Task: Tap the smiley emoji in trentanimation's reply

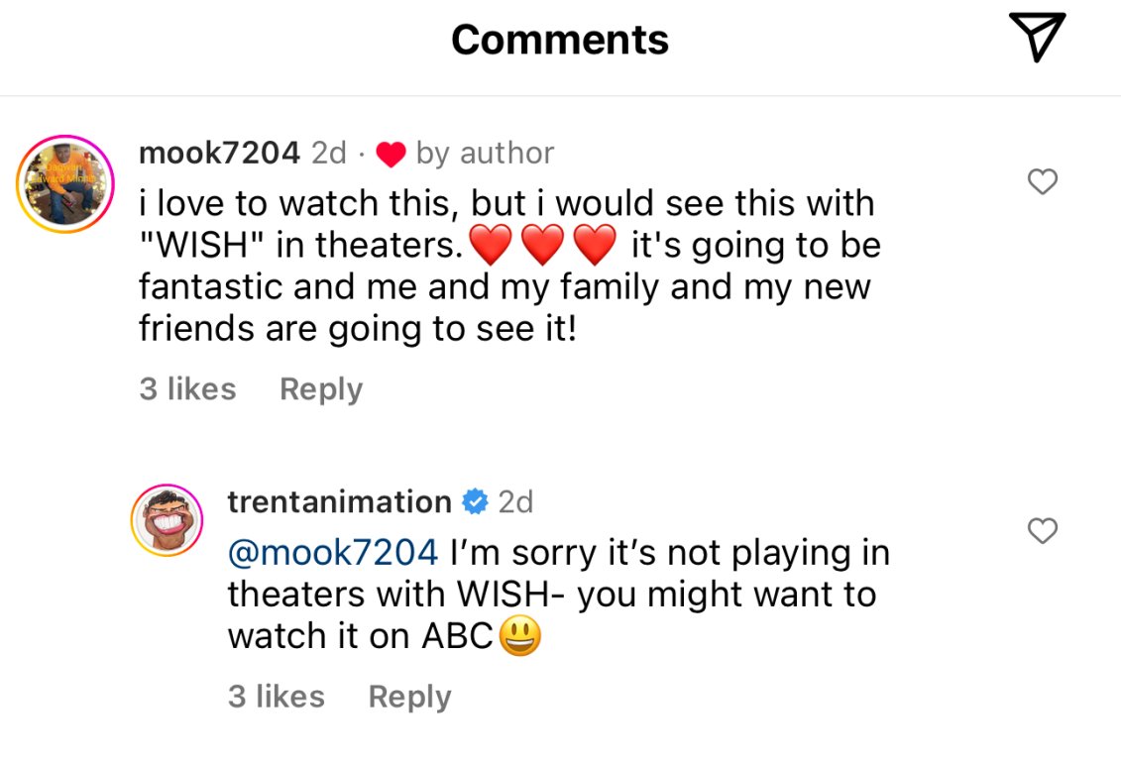Action: click(519, 637)
